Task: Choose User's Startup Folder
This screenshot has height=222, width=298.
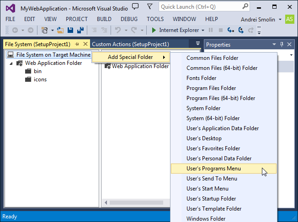Action: point(223,199)
